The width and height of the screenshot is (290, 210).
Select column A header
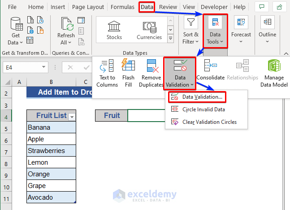coord(19,82)
